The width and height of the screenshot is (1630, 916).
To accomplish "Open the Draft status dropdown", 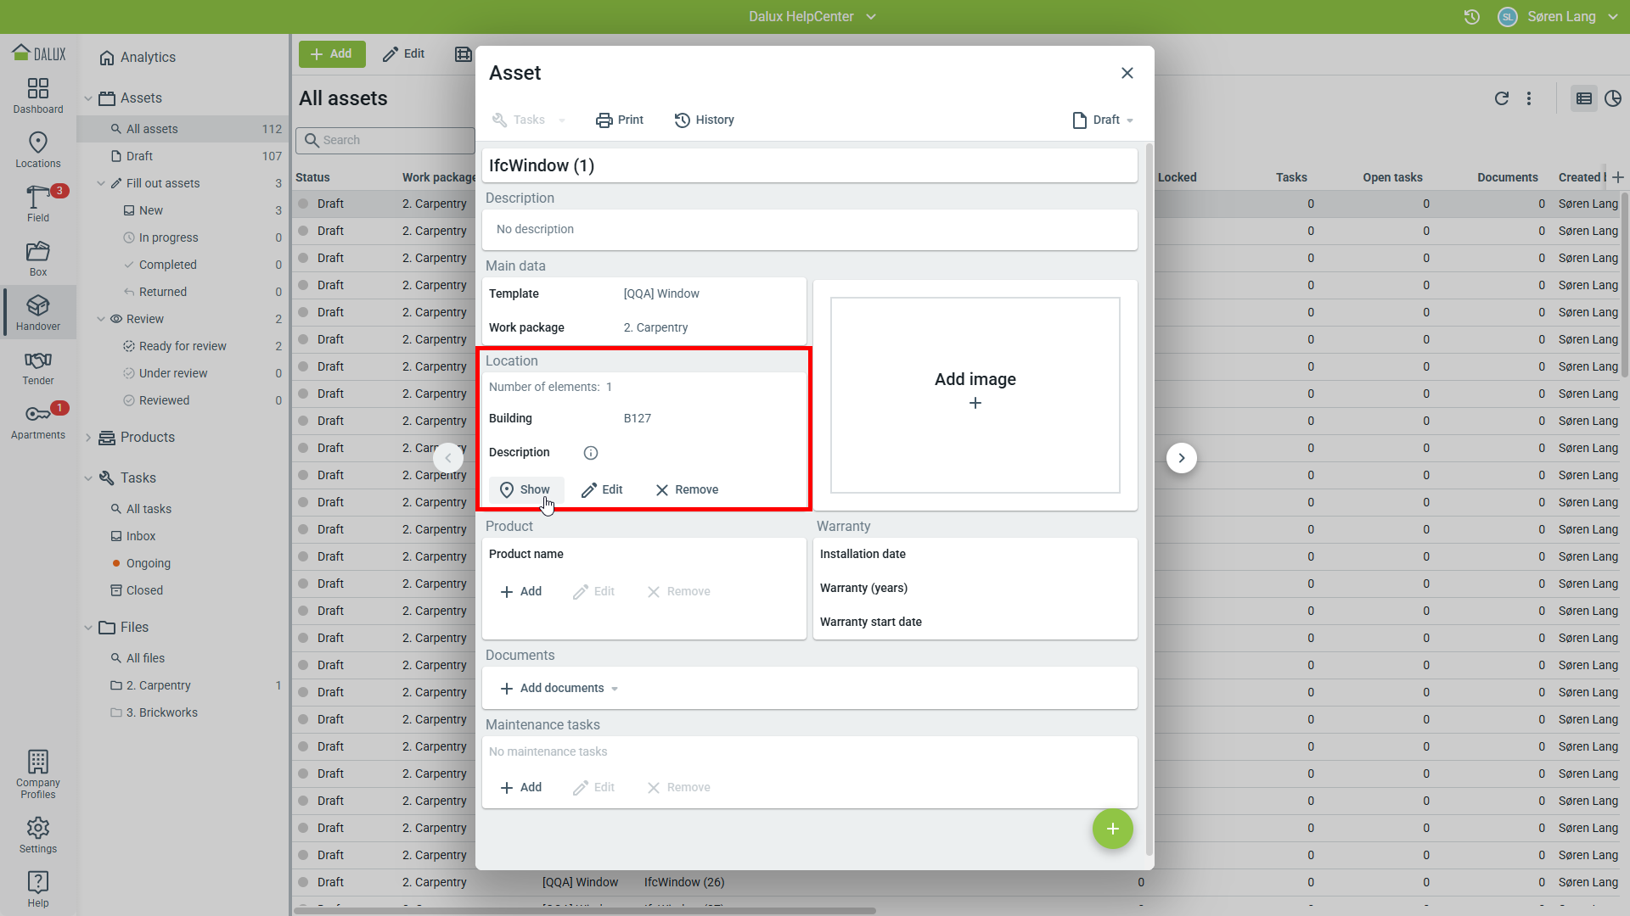I will point(1104,120).
